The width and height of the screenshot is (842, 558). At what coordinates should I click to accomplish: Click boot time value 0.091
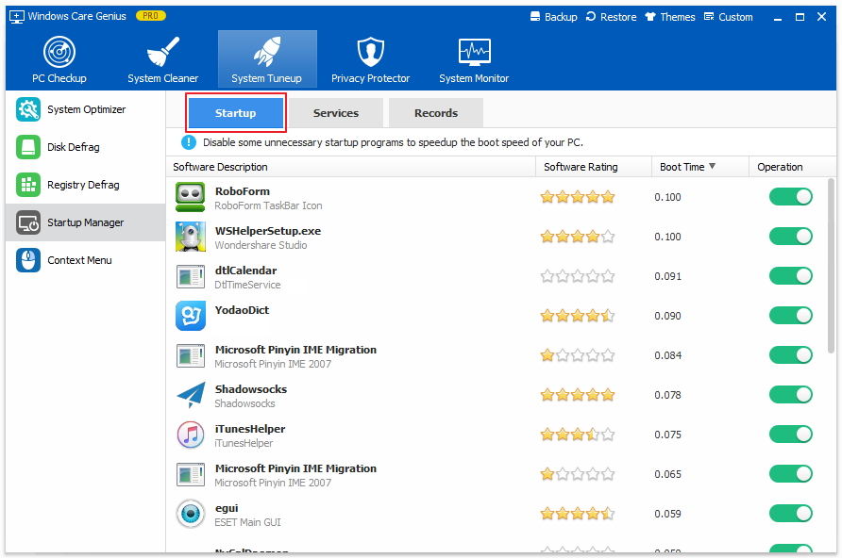(x=667, y=276)
